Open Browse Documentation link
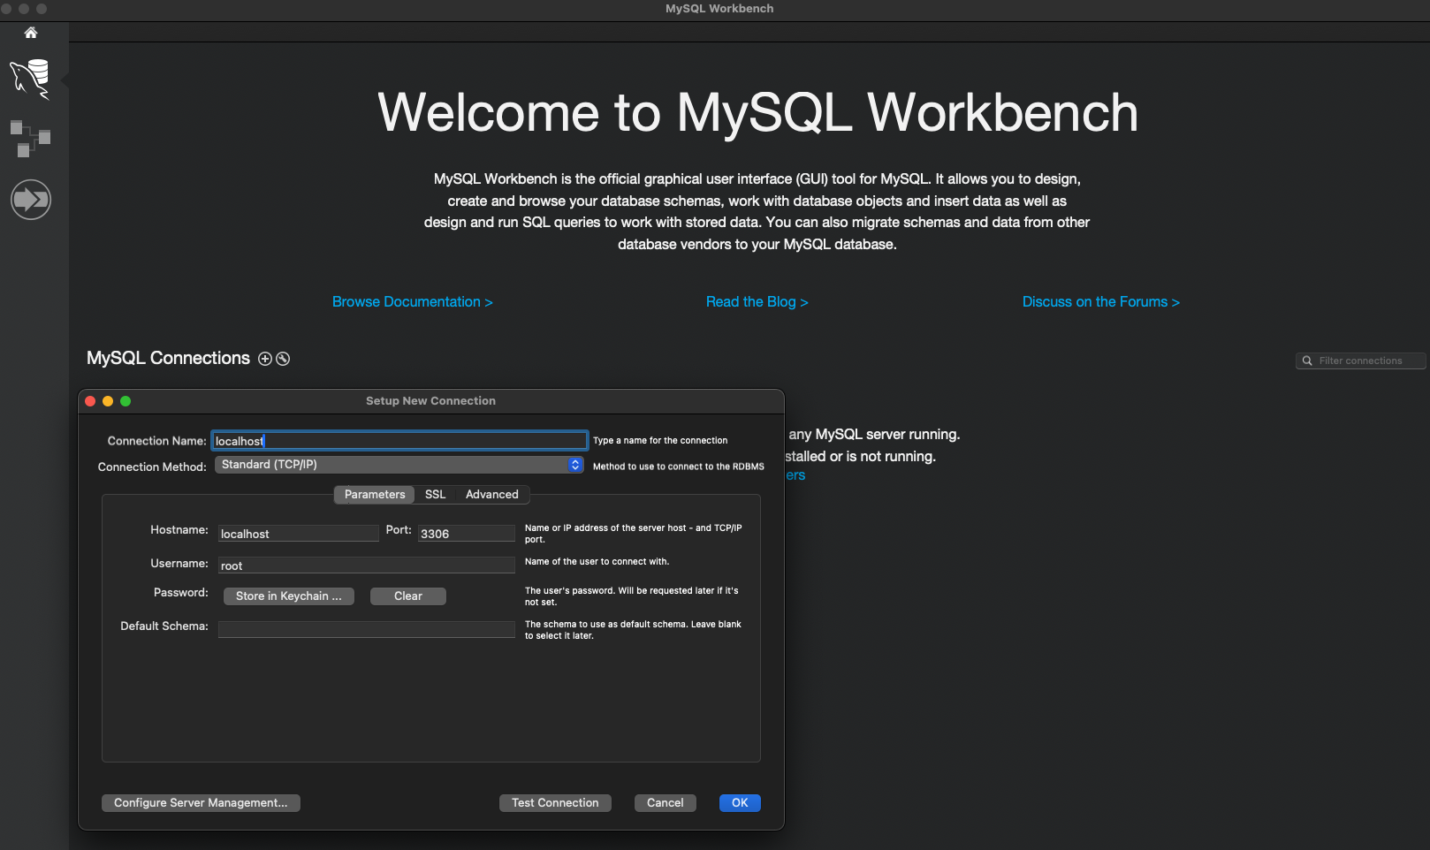The image size is (1430, 850). [413, 302]
